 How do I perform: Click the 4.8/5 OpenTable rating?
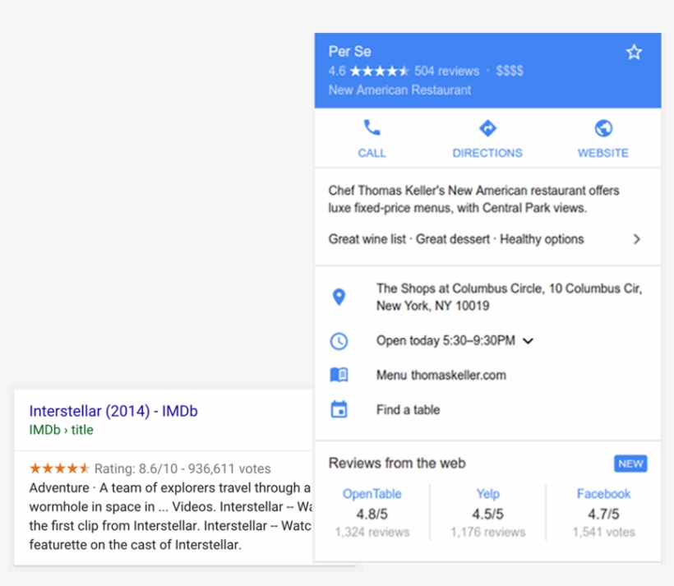pyautogui.click(x=372, y=514)
